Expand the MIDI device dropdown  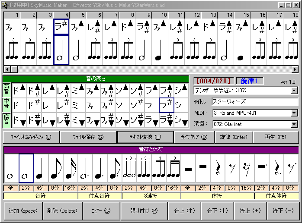(x=294, y=113)
